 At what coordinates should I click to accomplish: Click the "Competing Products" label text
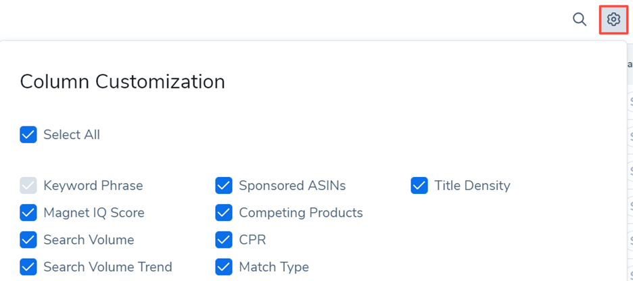301,213
